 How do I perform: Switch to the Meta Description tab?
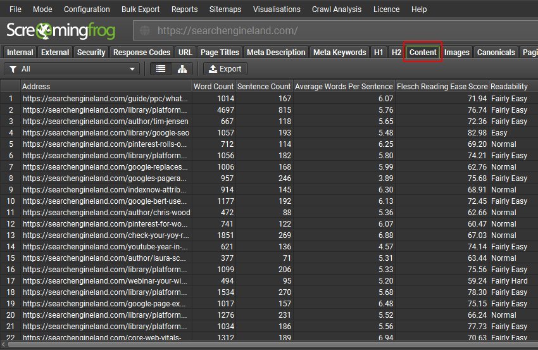pyautogui.click(x=276, y=52)
